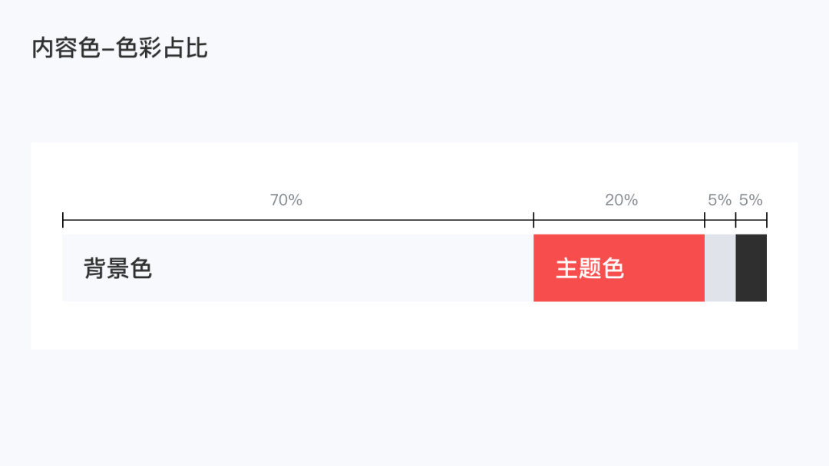829x466 pixels.
Task: Click the tick mark between 70% and 20%
Action: (x=533, y=220)
